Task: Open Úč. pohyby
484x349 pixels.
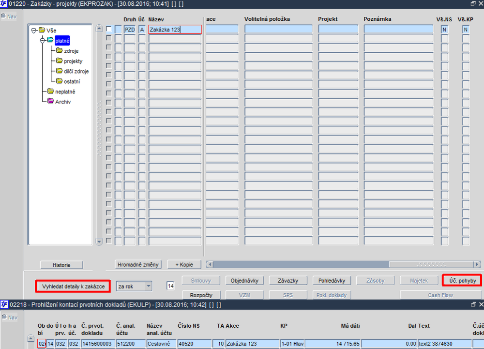Action: 462,280
